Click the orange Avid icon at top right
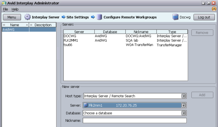Viewport: 218px width, 127px height. tap(215, 9)
